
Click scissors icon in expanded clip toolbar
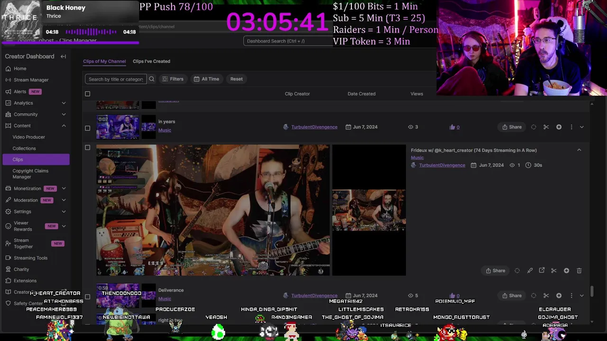pos(554,270)
